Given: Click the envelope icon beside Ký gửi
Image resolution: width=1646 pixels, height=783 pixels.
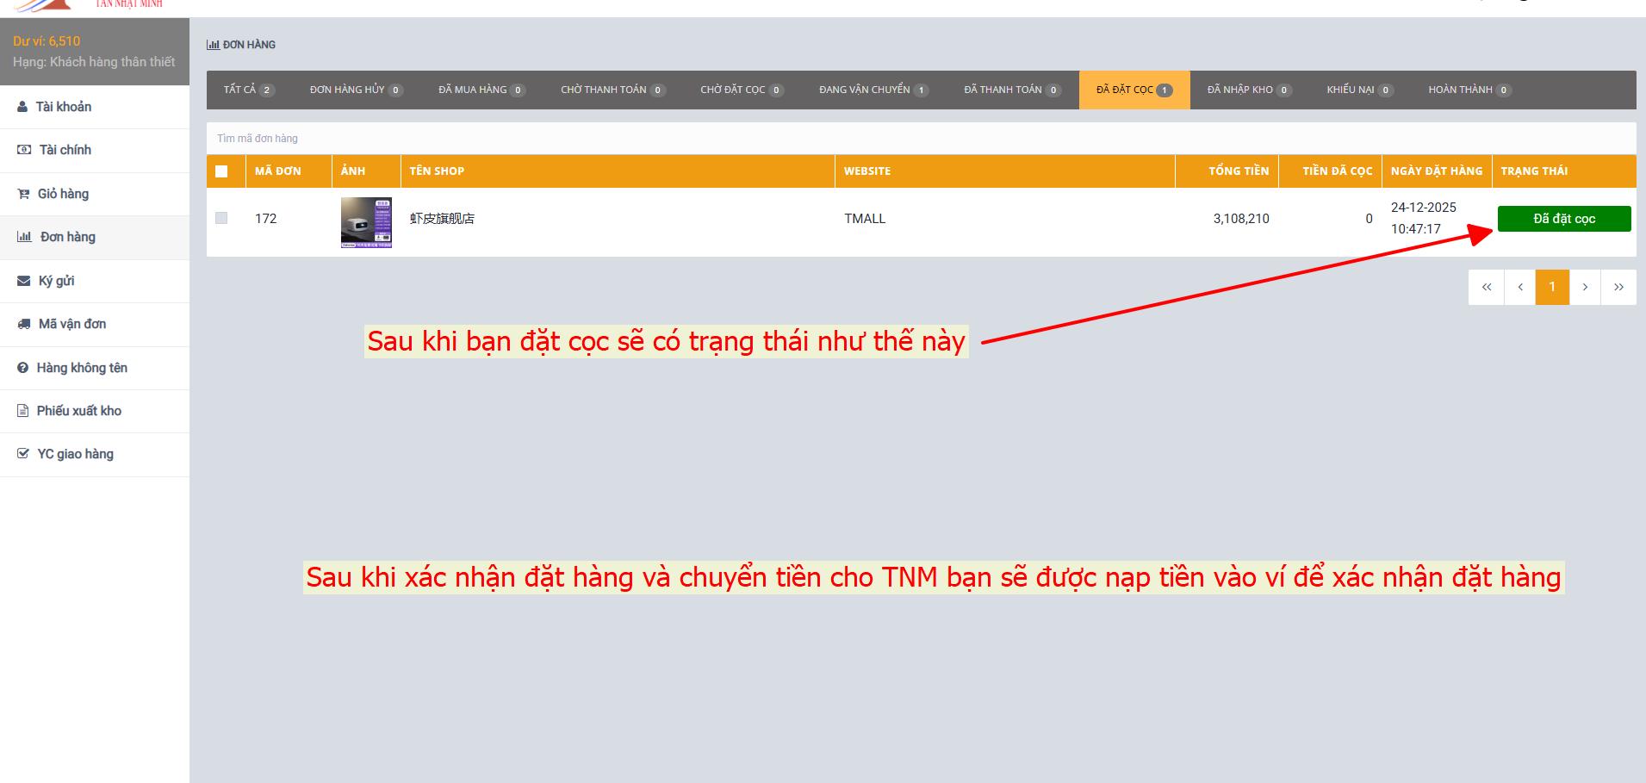Looking at the screenshot, I should [x=24, y=281].
